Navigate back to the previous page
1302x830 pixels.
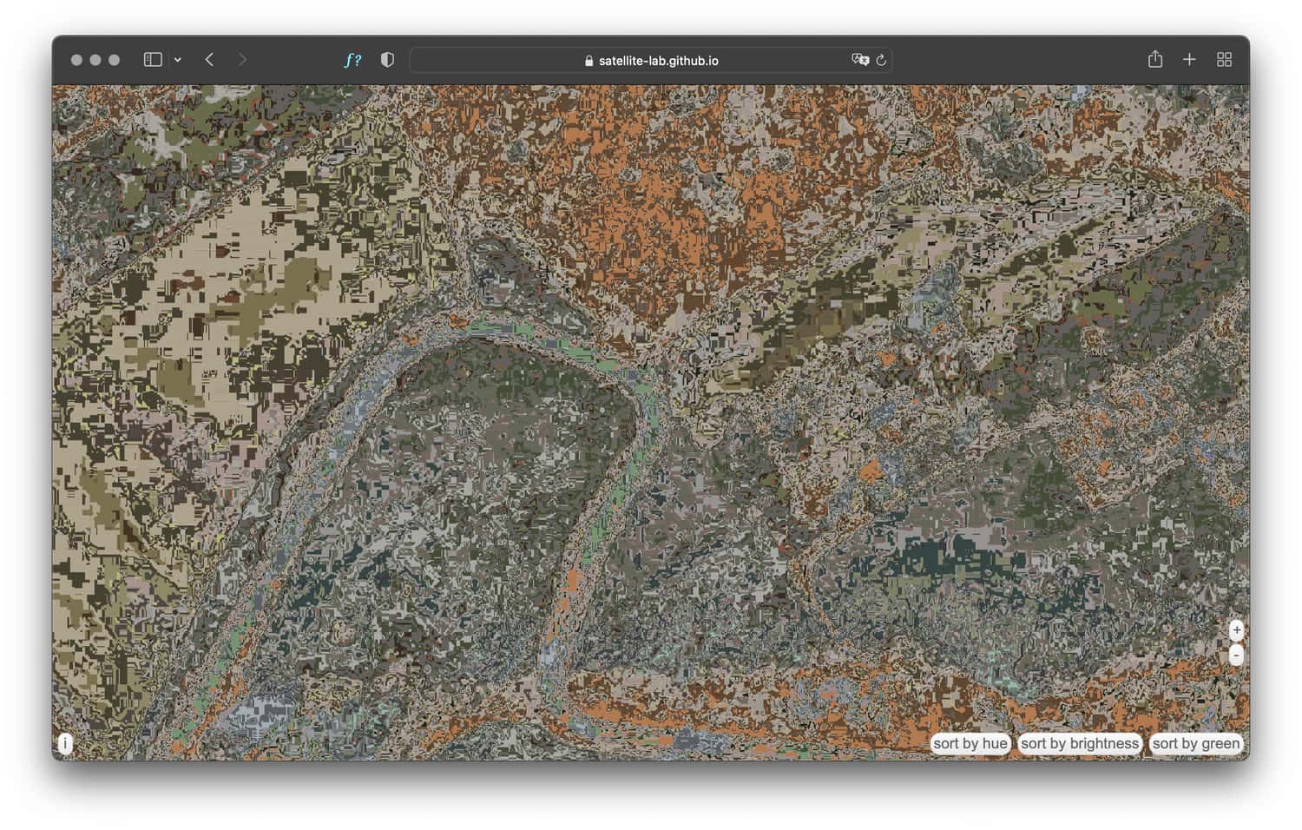208,59
